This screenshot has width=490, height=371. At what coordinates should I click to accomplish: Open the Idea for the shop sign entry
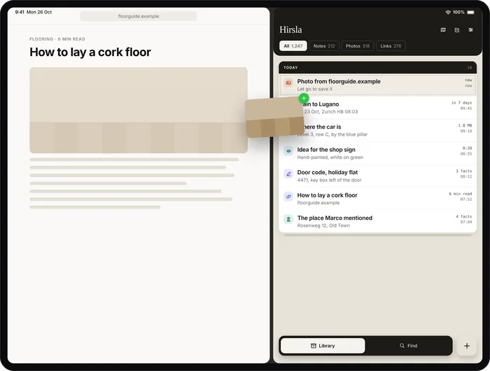[x=377, y=153]
